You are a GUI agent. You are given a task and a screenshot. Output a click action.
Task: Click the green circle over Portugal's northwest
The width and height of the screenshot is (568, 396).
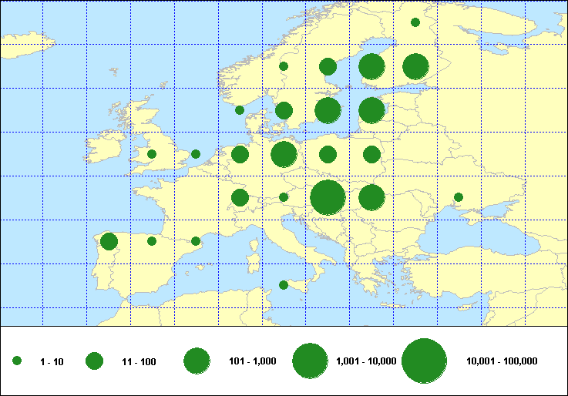(109, 241)
